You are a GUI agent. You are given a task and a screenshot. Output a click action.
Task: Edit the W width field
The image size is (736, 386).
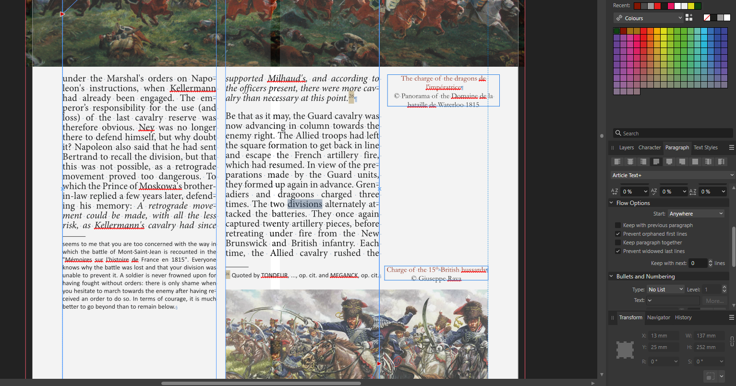[709, 336]
